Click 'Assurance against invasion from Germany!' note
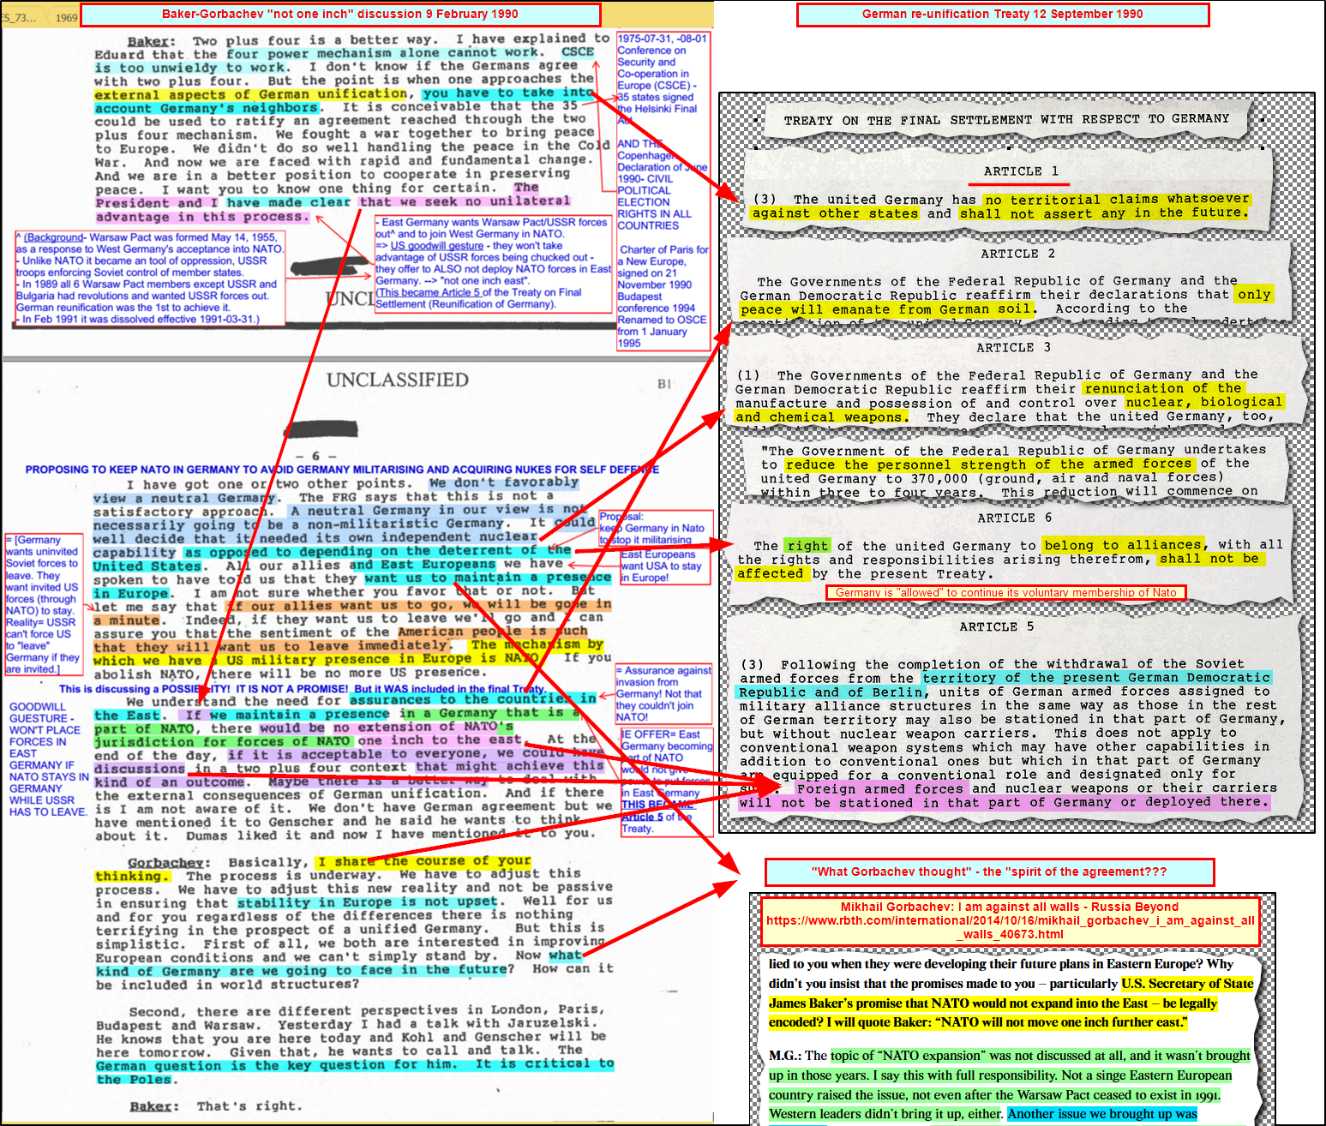 point(663,694)
